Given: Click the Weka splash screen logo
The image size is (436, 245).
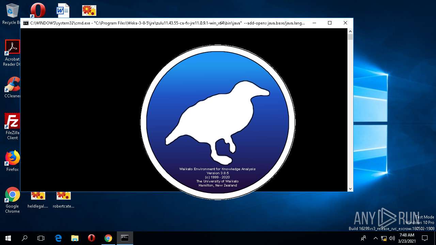Looking at the screenshot, I should click(x=218, y=122).
